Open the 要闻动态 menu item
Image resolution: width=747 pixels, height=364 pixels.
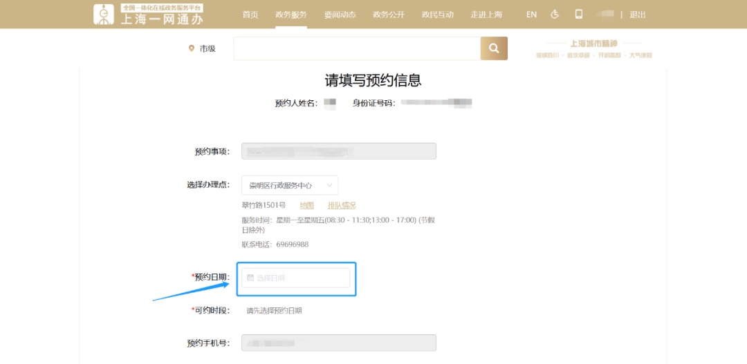[x=340, y=15]
